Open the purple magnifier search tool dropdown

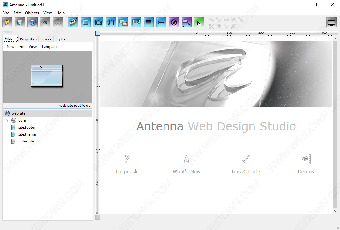187,22
